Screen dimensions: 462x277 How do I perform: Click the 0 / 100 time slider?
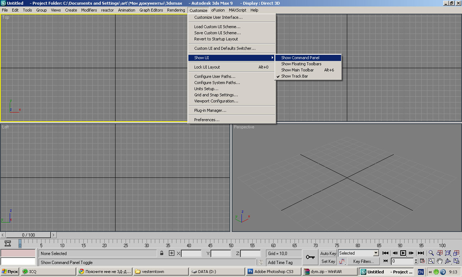(29, 235)
